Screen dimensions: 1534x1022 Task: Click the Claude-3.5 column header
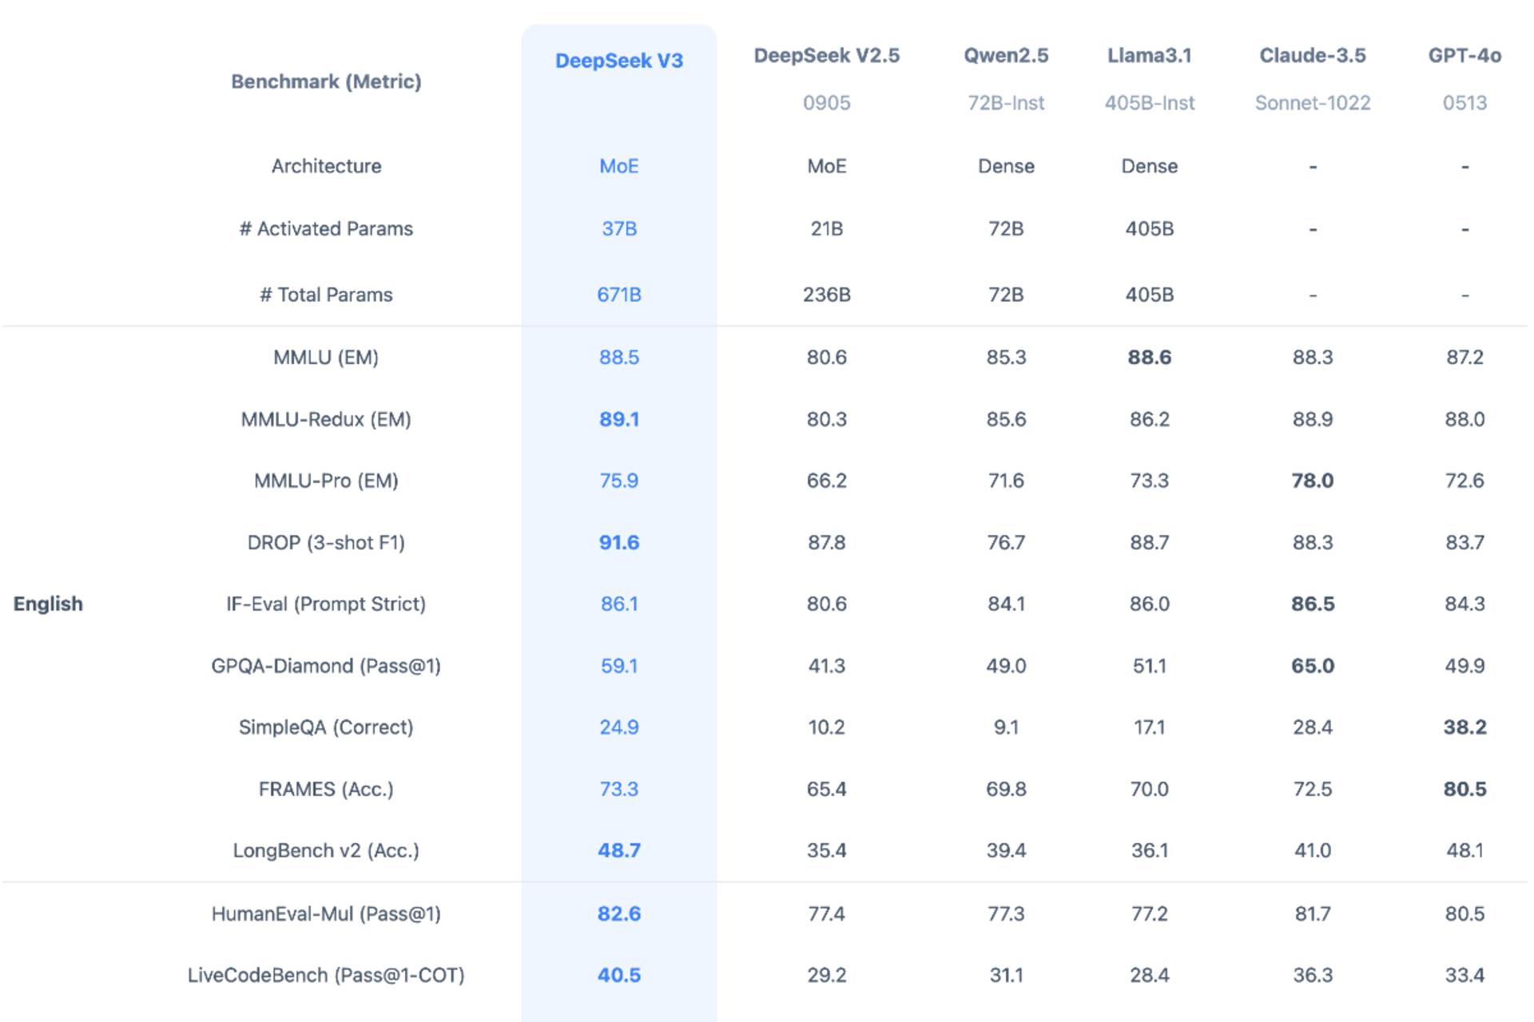[1313, 55]
